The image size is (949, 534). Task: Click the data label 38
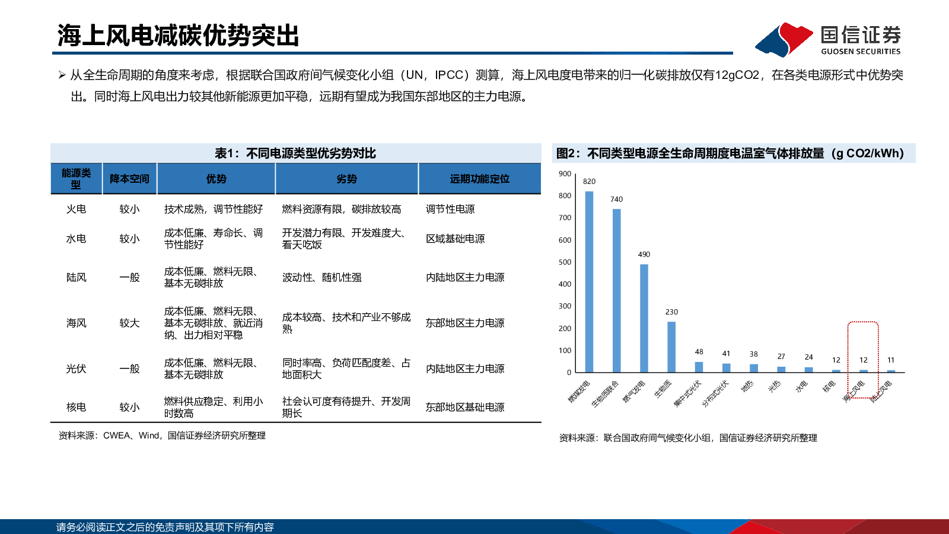tap(754, 354)
